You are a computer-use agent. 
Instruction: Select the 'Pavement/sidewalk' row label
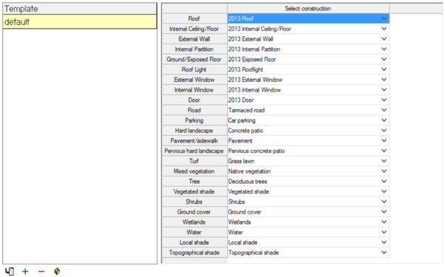pos(194,141)
